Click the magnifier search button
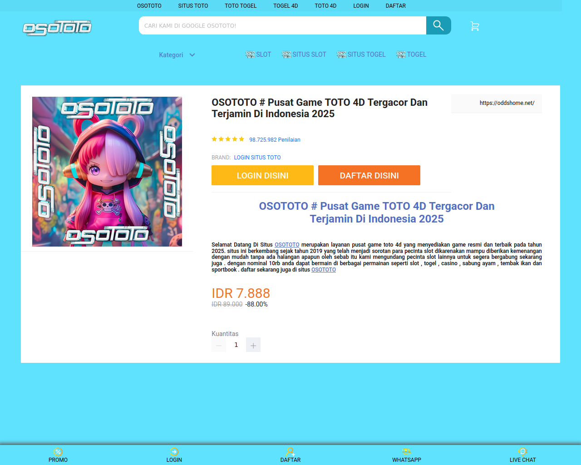581x465 pixels. pyautogui.click(x=438, y=25)
